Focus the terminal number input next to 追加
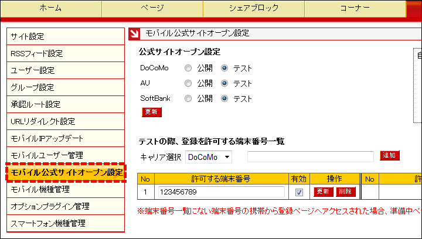 coord(310,157)
